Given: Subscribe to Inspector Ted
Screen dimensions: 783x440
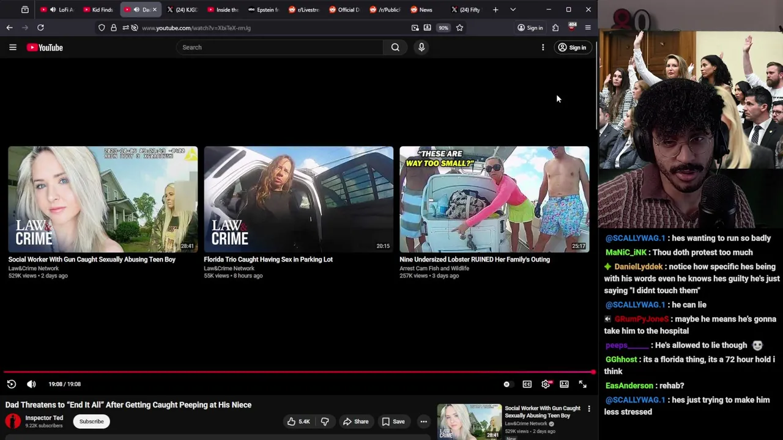Looking at the screenshot, I should 91,421.
